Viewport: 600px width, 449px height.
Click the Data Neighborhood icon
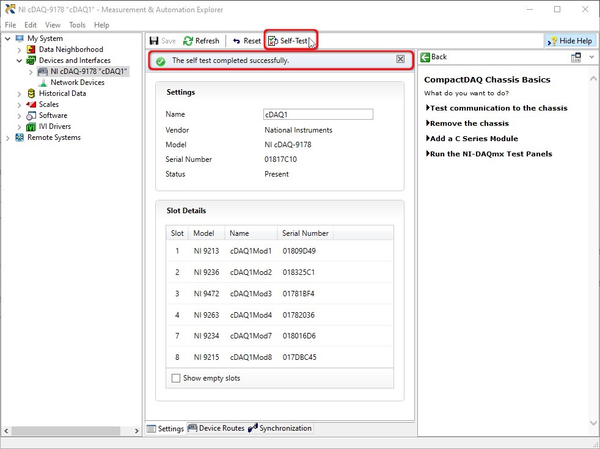[31, 49]
